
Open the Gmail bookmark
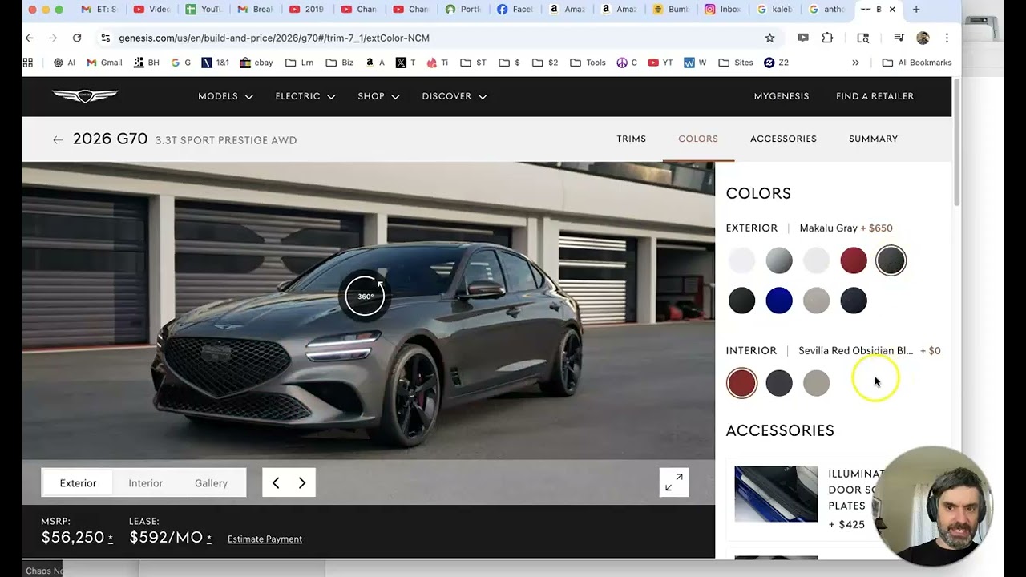(x=104, y=63)
